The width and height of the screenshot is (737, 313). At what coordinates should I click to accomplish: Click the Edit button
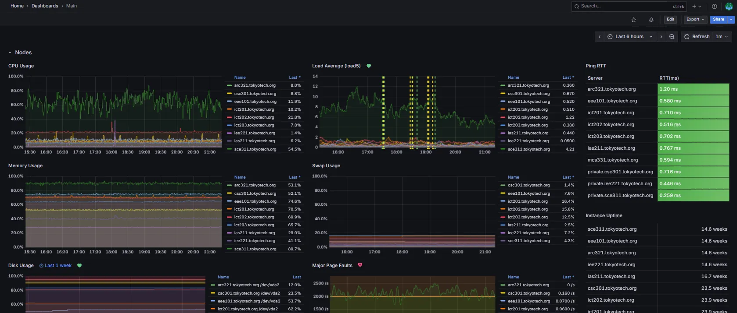(670, 19)
